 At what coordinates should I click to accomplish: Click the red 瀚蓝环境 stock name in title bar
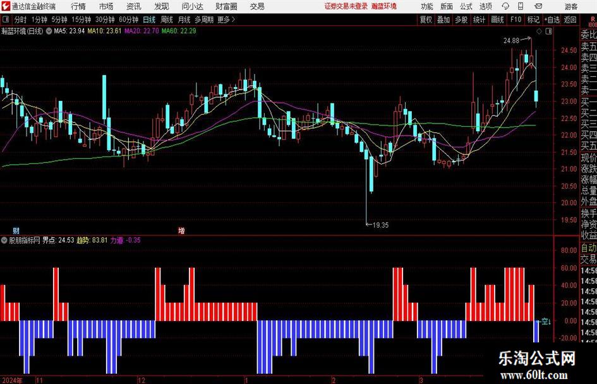pyautogui.click(x=384, y=6)
